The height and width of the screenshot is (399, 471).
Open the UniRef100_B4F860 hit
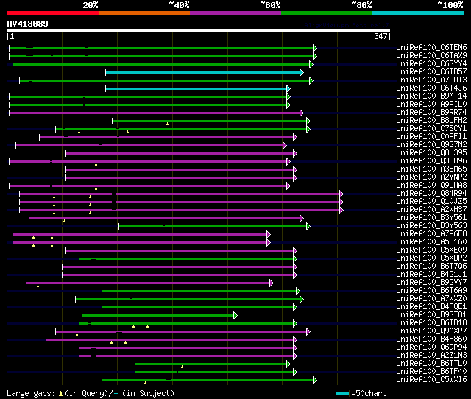[x=431, y=339]
